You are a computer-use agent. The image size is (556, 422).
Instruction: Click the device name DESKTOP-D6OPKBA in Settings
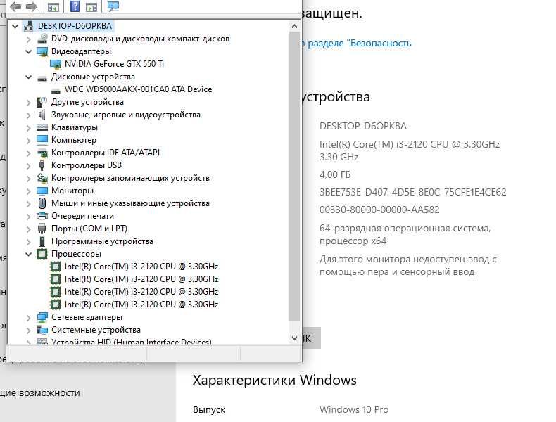tap(363, 126)
